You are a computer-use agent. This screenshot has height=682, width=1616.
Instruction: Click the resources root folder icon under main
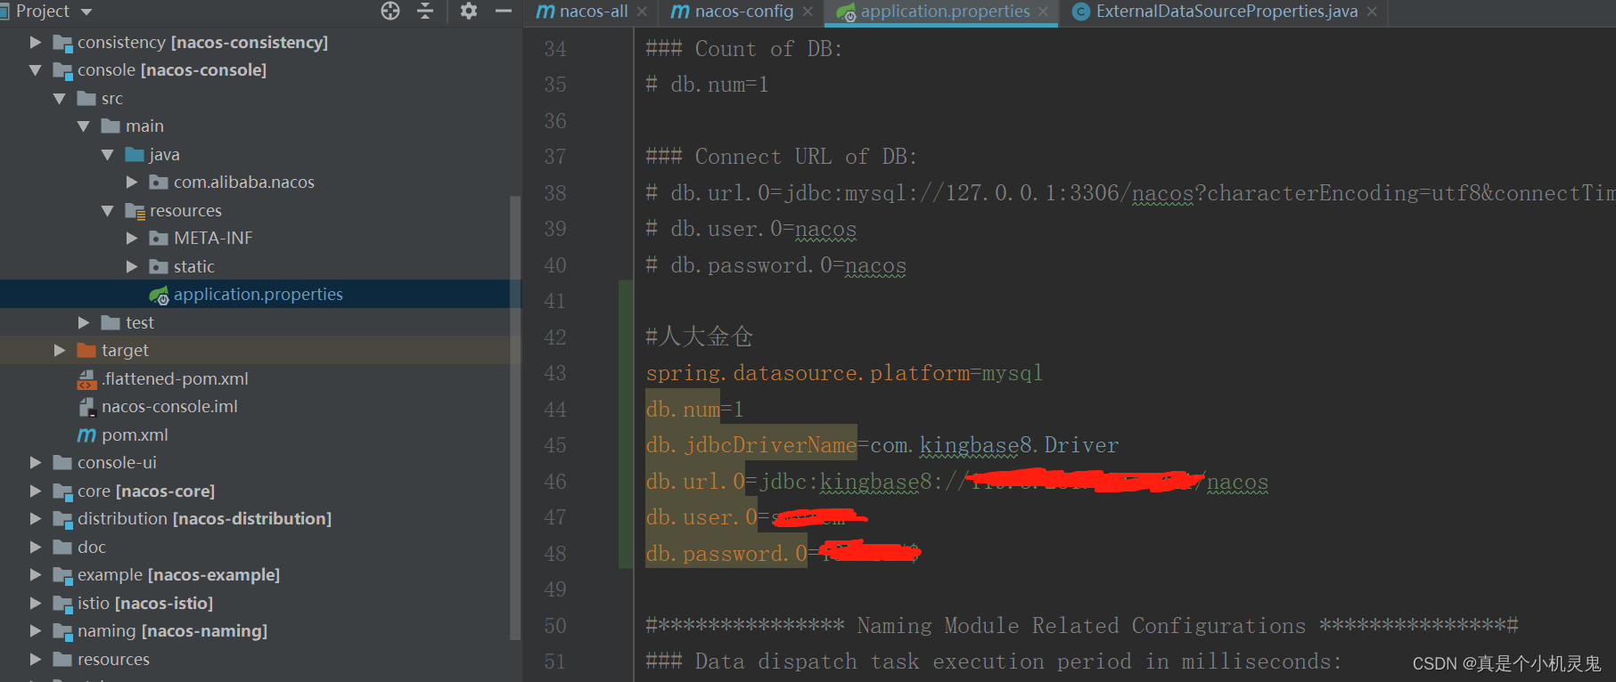click(x=135, y=211)
